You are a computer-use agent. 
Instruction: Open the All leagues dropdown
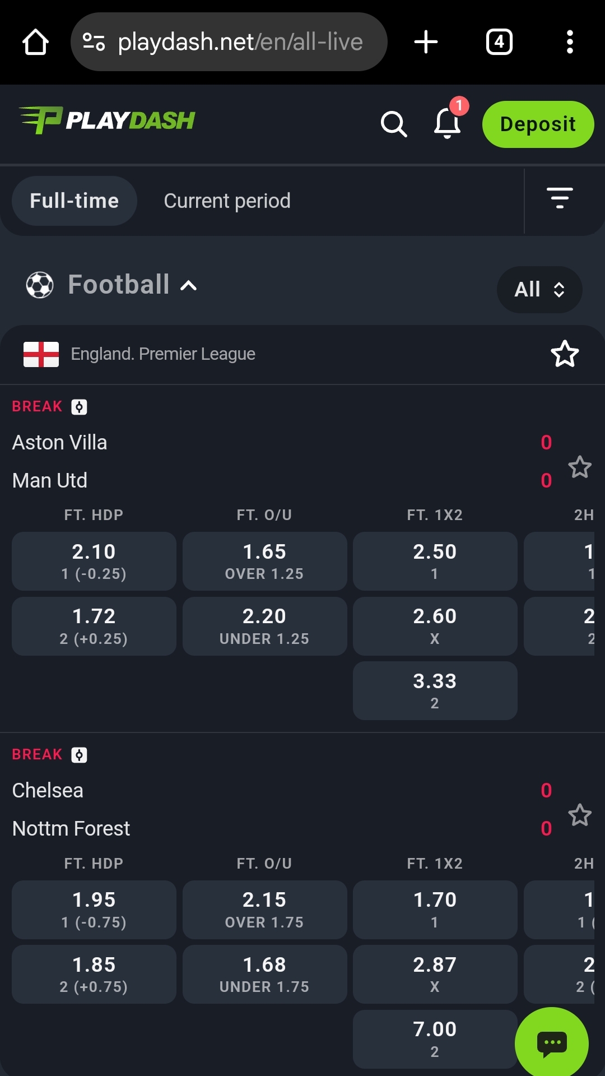coord(539,290)
